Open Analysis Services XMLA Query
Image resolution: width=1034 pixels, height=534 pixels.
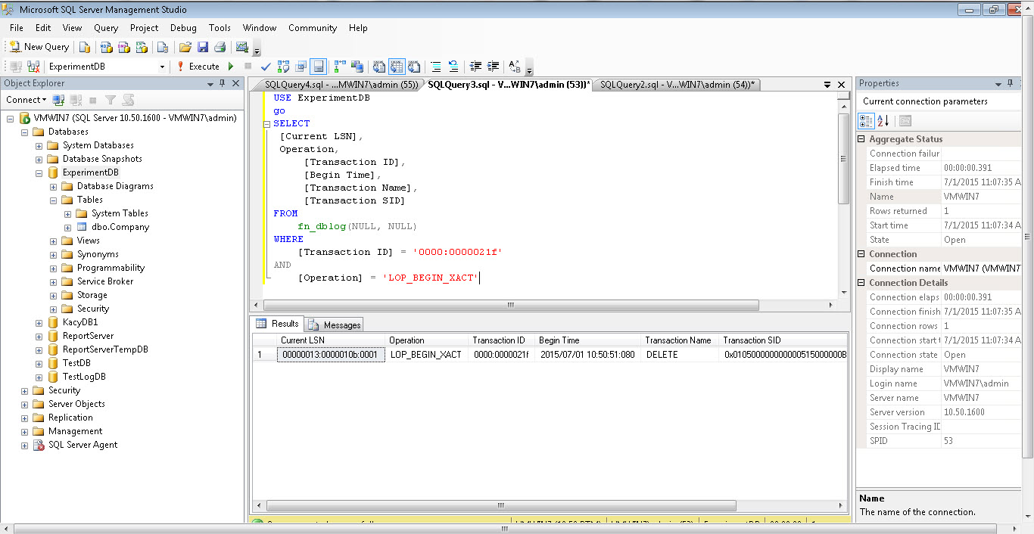[142, 47]
